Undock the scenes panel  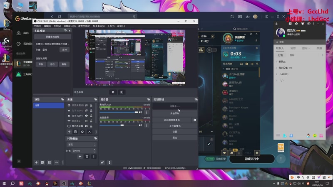click(62, 99)
